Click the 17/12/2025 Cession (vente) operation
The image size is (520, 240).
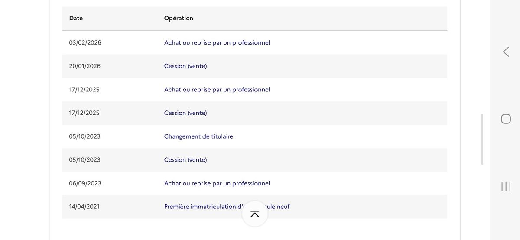tap(185, 113)
